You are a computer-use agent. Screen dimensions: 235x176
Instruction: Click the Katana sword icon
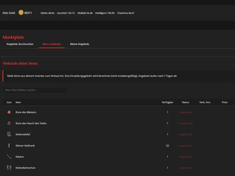pos(9,157)
